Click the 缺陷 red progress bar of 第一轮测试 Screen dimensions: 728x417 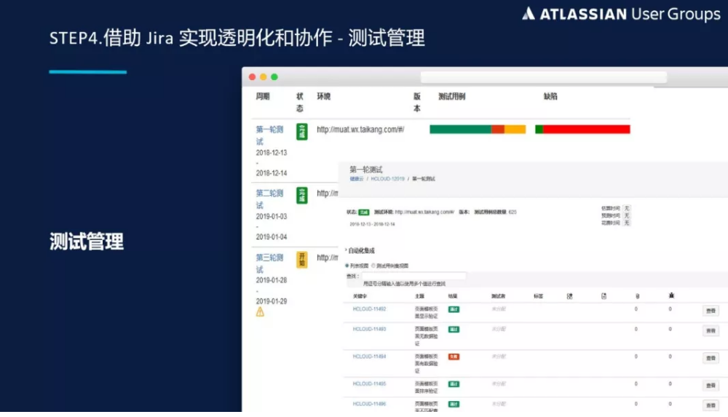click(x=582, y=130)
